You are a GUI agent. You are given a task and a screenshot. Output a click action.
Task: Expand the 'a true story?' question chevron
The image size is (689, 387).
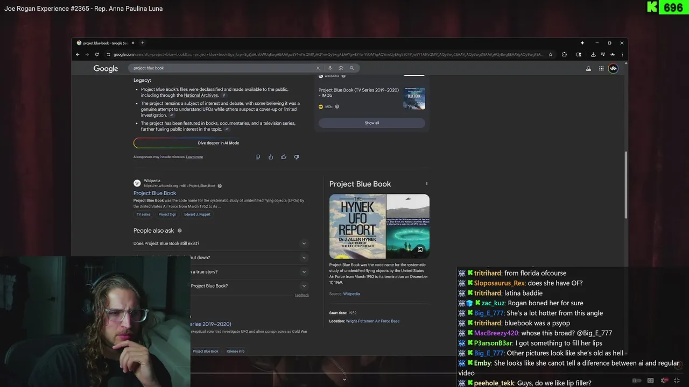(304, 272)
